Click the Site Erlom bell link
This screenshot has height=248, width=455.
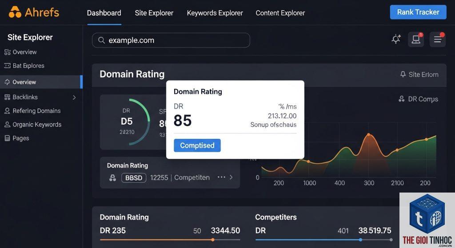[x=419, y=75]
